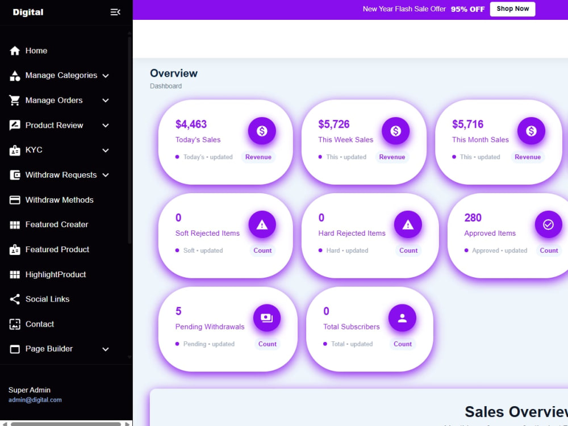Click Count badge on Soft Rejected Items
568x426 pixels.
coord(262,250)
